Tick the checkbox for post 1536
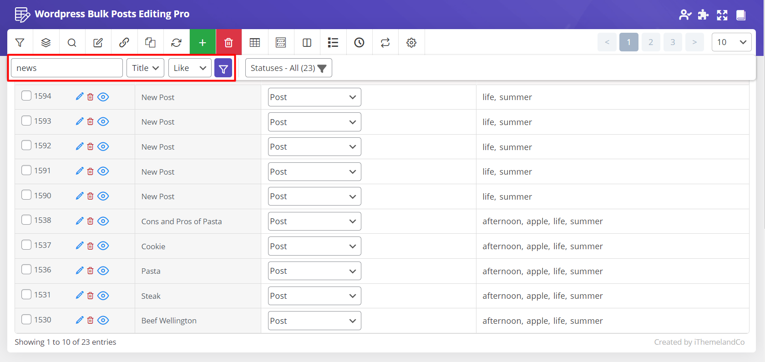765x362 pixels. point(26,269)
